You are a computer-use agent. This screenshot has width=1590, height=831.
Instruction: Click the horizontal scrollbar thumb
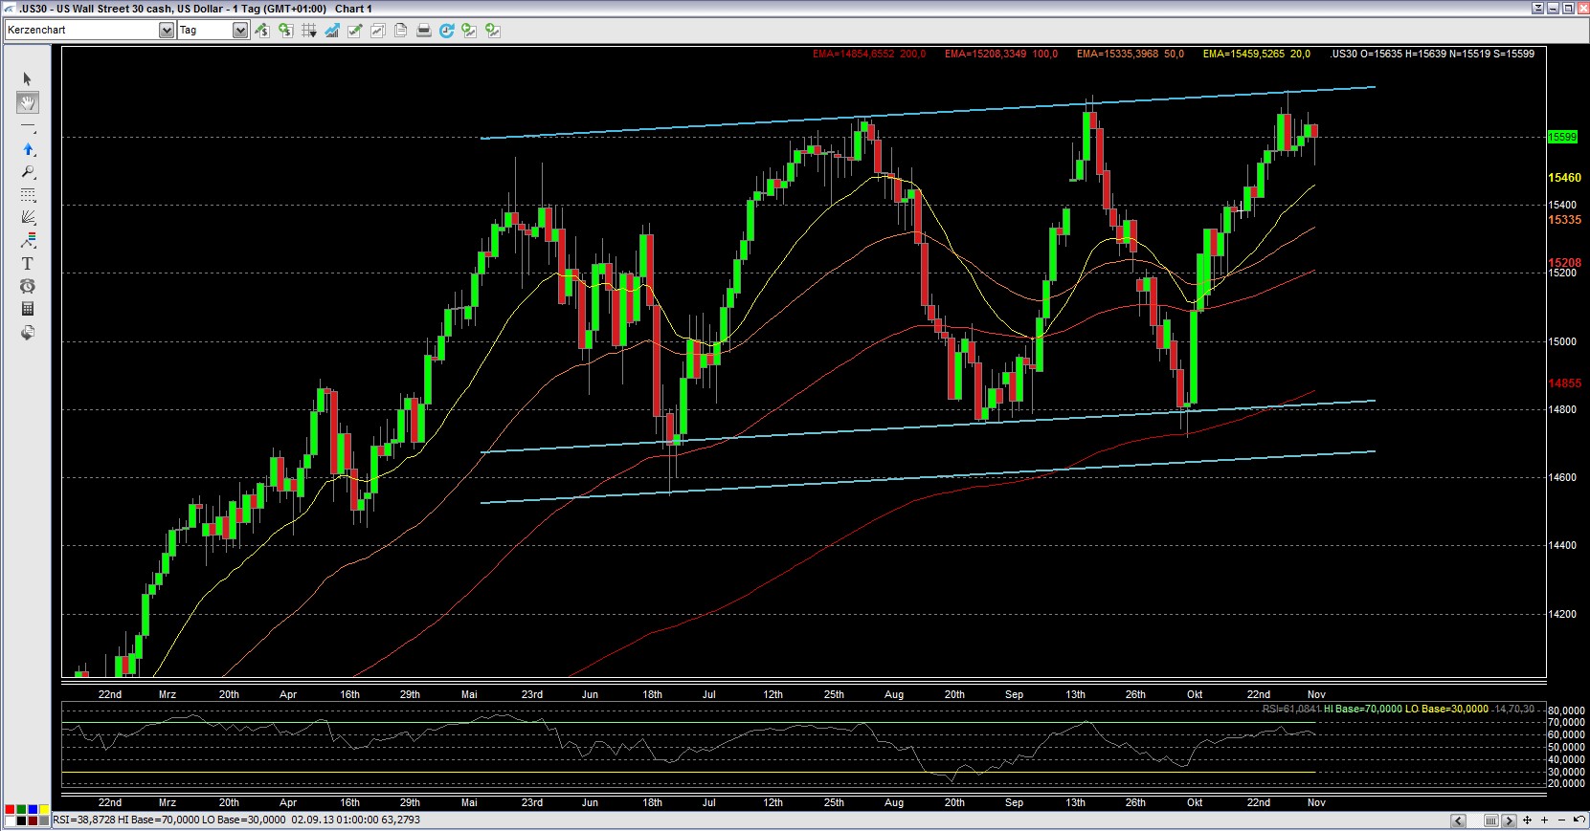[1490, 820]
